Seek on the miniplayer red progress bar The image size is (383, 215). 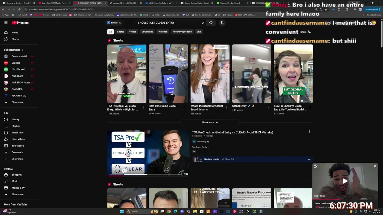click(345, 199)
